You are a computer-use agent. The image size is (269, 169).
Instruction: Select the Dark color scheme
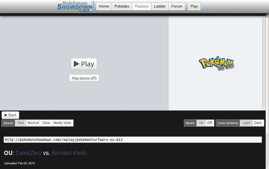pyautogui.click(x=258, y=123)
